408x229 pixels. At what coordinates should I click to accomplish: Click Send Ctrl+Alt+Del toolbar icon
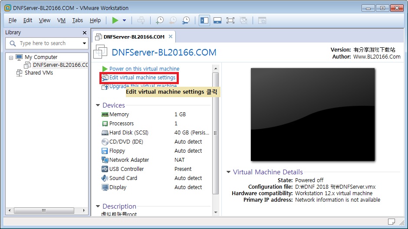coord(141,20)
